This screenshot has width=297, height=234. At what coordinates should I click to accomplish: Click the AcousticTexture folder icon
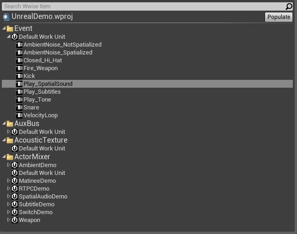pyautogui.click(x=10, y=140)
